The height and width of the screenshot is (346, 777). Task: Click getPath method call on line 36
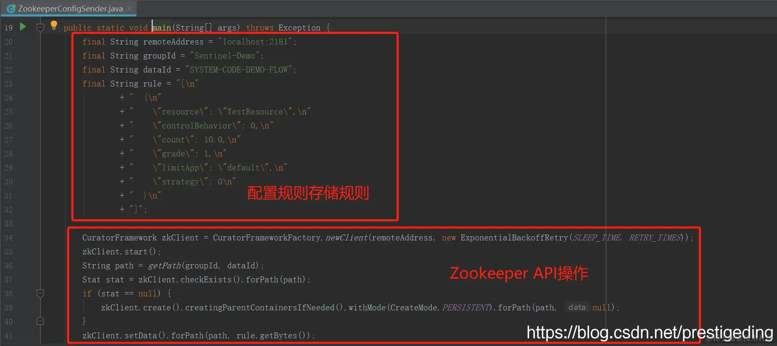[x=164, y=265]
